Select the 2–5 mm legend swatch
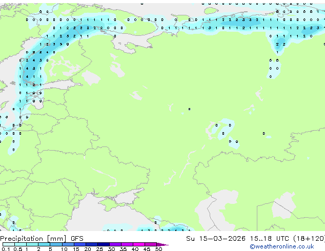The image size is (325, 251). click(x=44, y=244)
